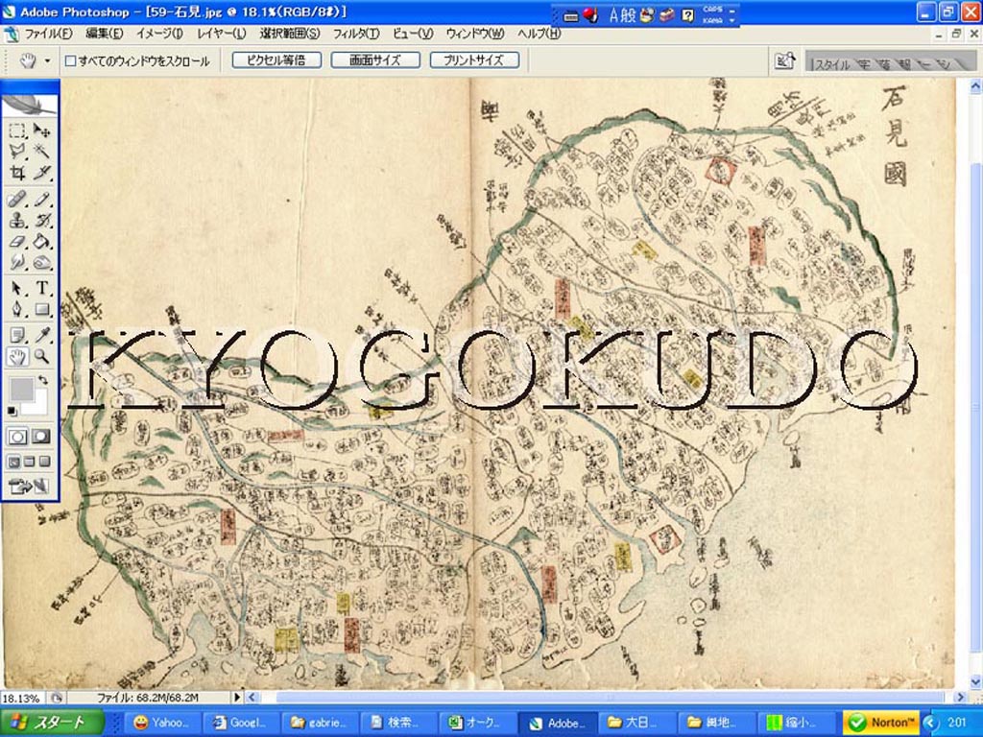The width and height of the screenshot is (983, 737).
Task: Open the ウィンドウ menu
Action: click(474, 34)
